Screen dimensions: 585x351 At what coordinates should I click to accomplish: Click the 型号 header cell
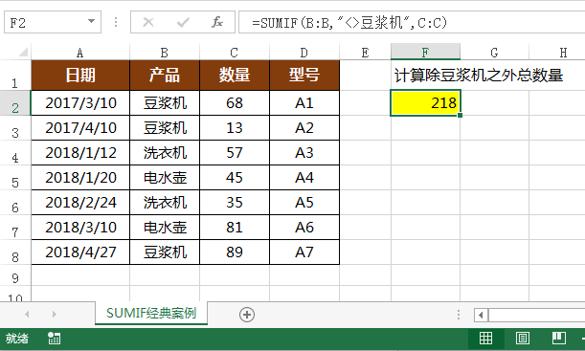[304, 76]
